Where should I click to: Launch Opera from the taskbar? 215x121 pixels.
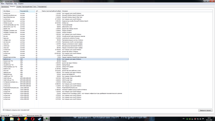coord(33,119)
